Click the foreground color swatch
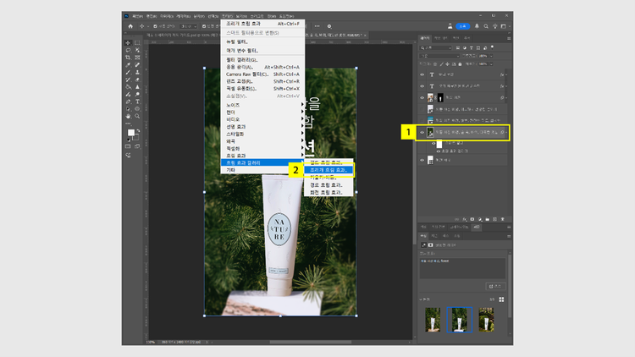This screenshot has width=635, height=357. [130, 133]
